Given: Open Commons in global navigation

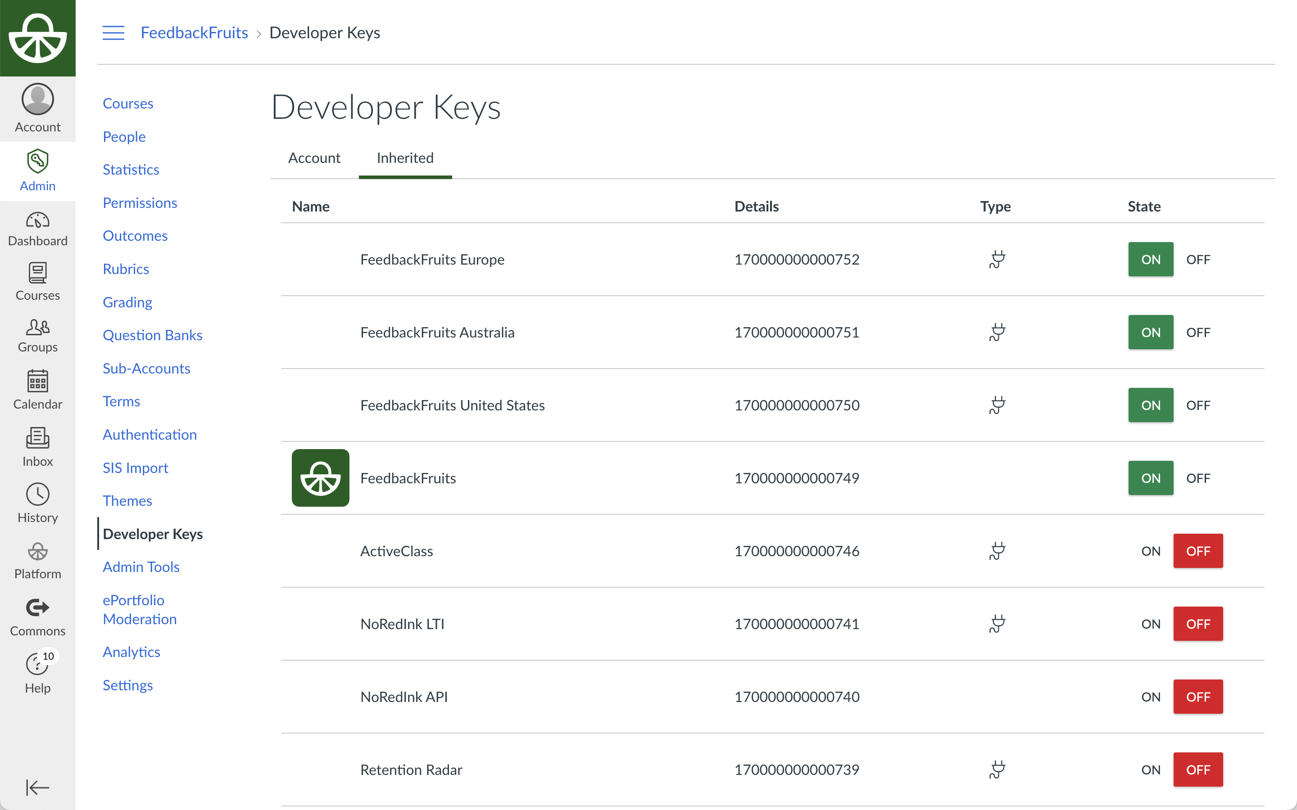Looking at the screenshot, I should click(x=37, y=618).
